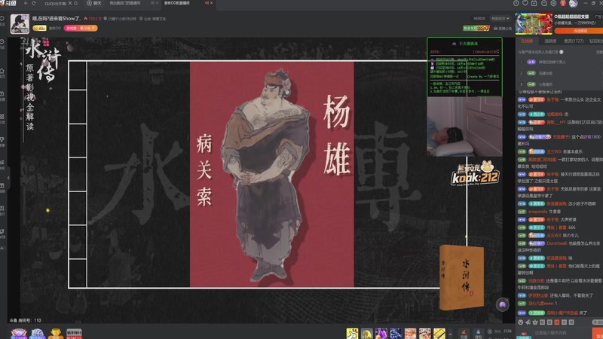Screen dimensions: 603x339
Task: Click the back arrow in the title bar
Action: [26, 3]
